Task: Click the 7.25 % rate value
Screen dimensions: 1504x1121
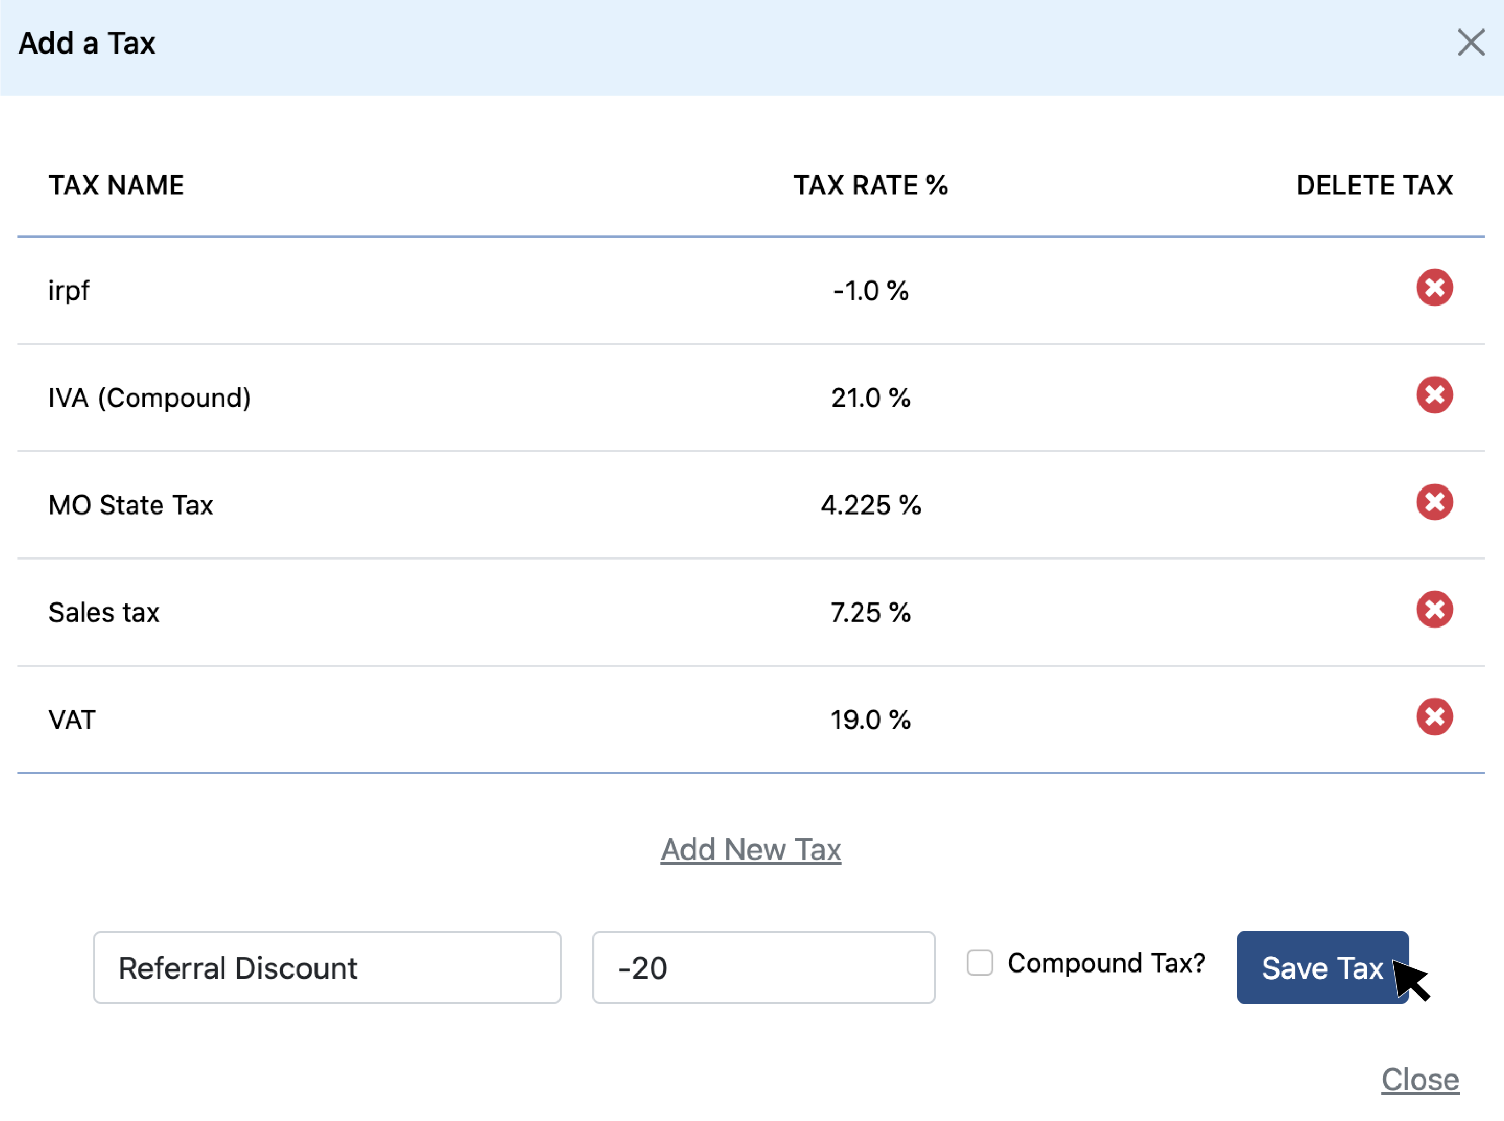Action: pos(871,612)
